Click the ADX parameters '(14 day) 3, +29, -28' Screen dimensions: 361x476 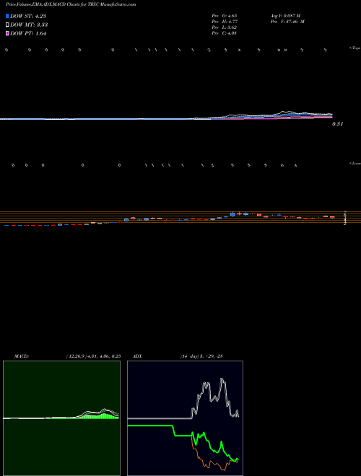pyautogui.click(x=201, y=356)
